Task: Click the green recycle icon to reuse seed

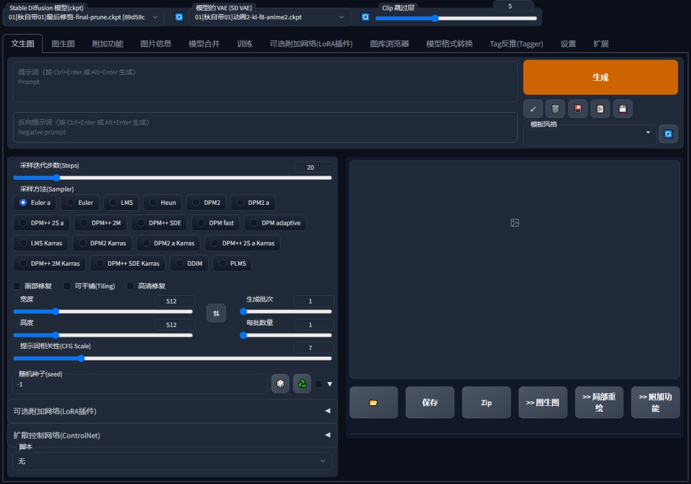Action: (x=301, y=383)
